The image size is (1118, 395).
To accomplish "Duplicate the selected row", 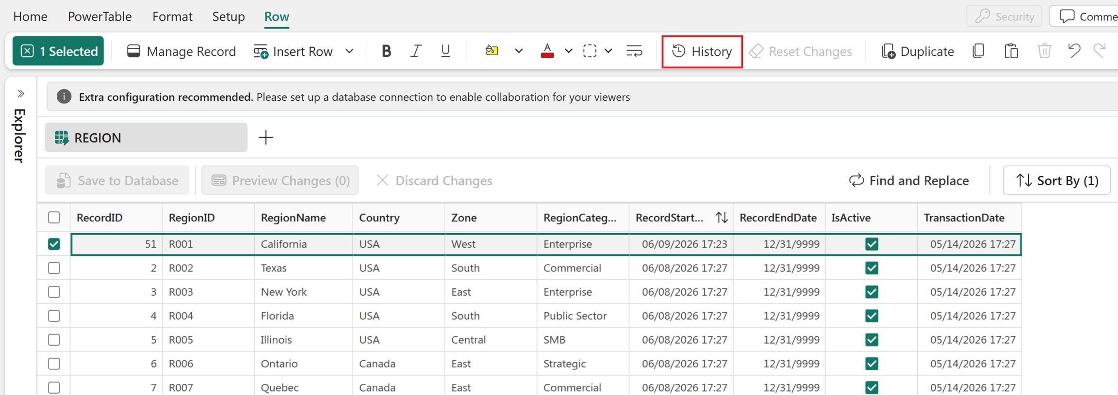I will [x=918, y=51].
